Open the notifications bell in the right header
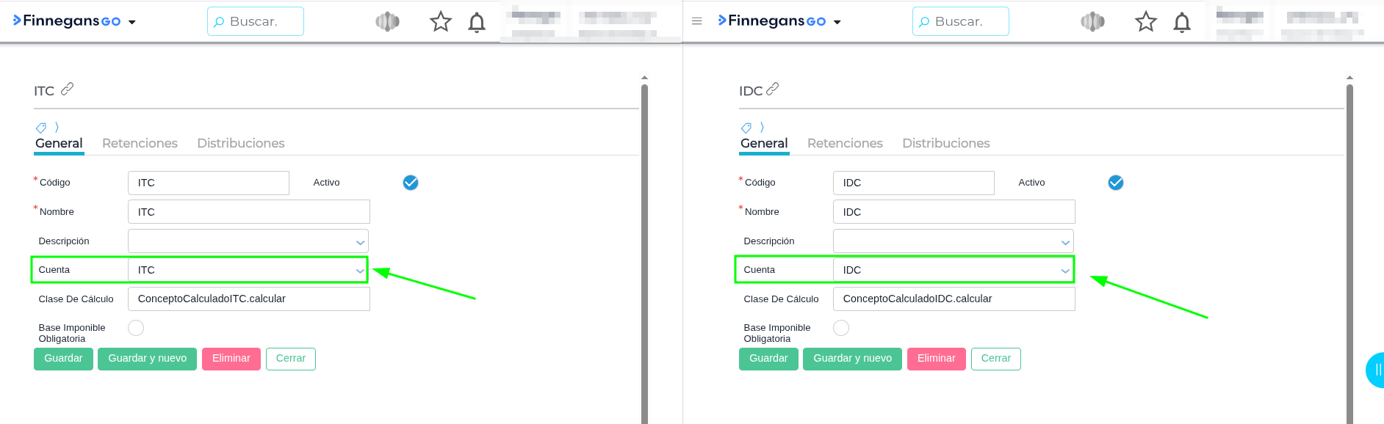 [1182, 23]
